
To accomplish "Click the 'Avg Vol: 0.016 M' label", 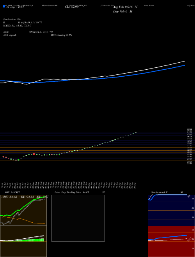I will pyautogui.click(x=125, y=7).
